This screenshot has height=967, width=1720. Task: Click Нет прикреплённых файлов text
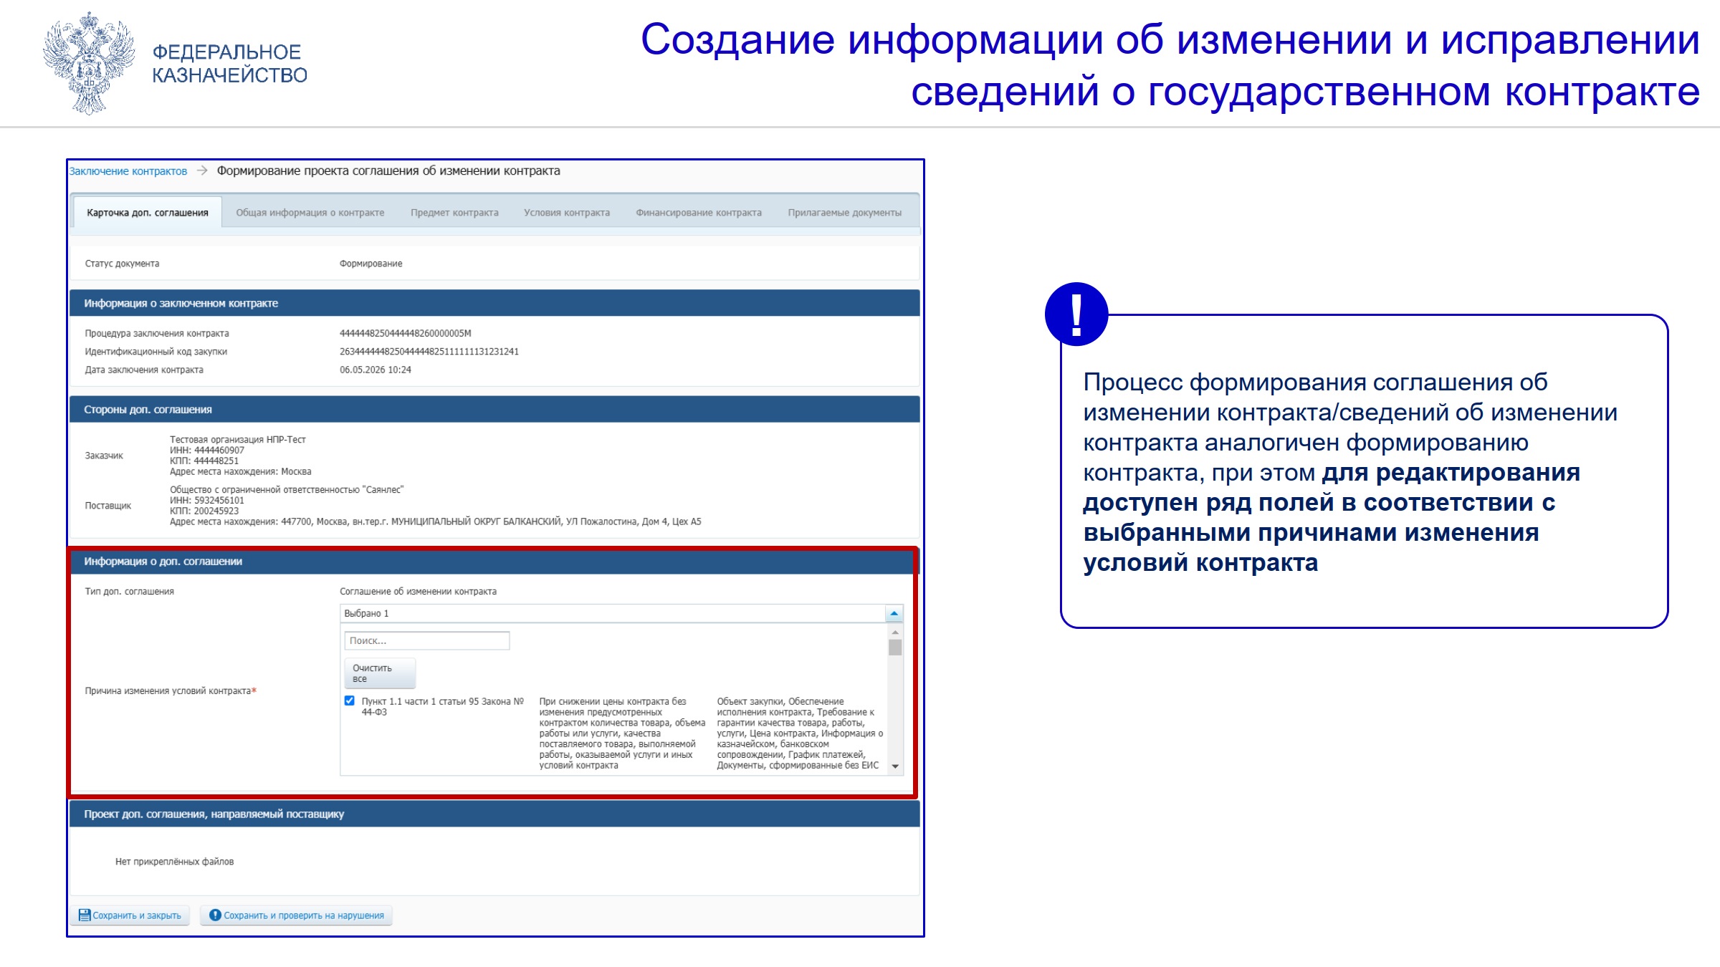tap(175, 862)
